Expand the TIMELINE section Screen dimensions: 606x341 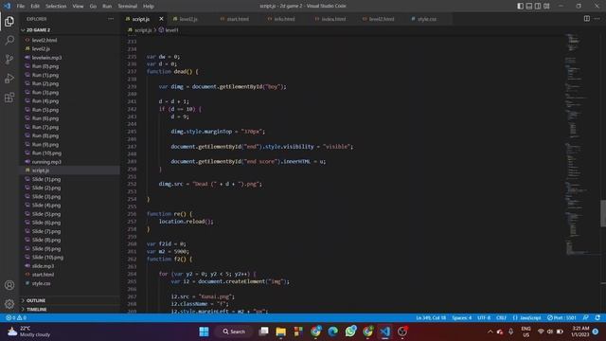(69, 310)
